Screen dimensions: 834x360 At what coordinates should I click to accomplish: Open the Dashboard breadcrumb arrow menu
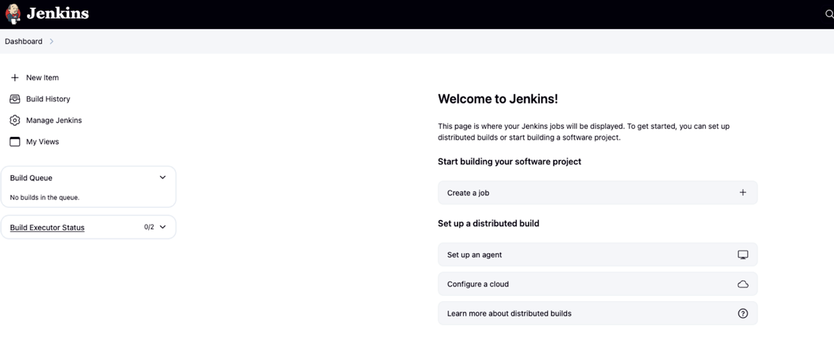[52, 41]
